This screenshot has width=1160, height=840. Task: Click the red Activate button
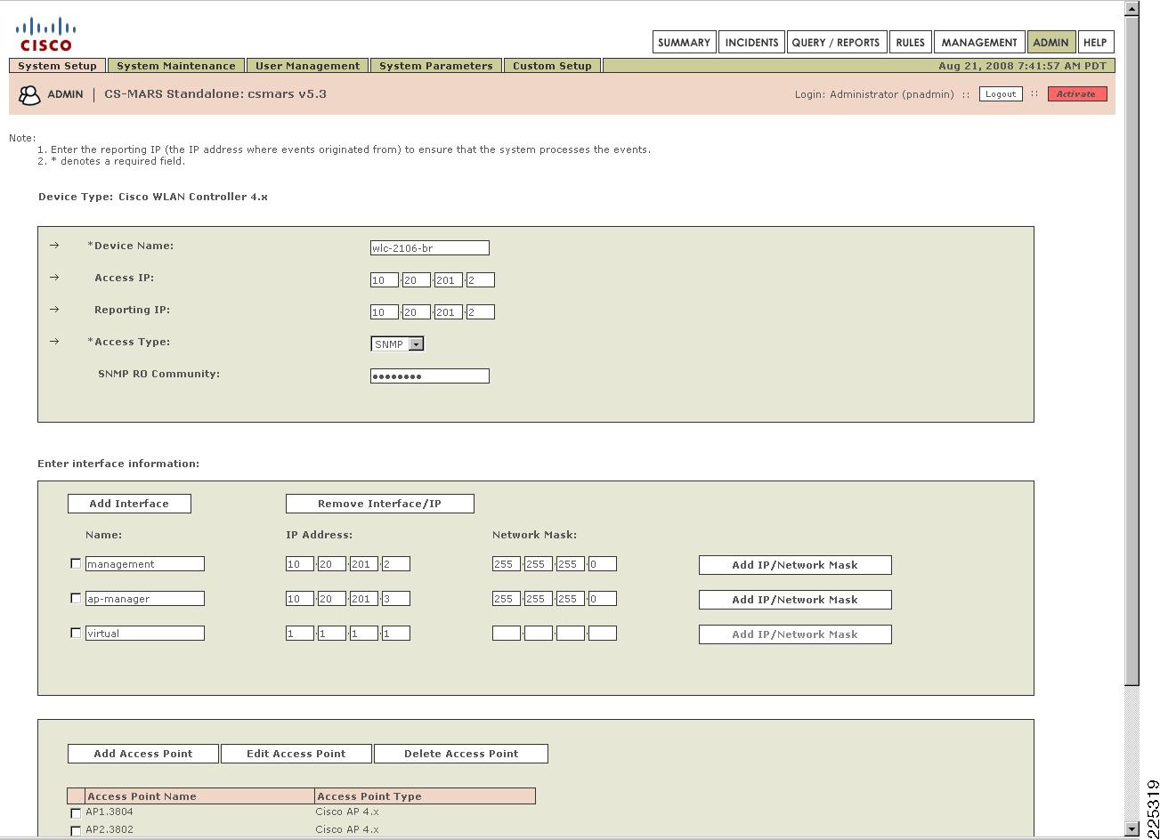[1076, 94]
